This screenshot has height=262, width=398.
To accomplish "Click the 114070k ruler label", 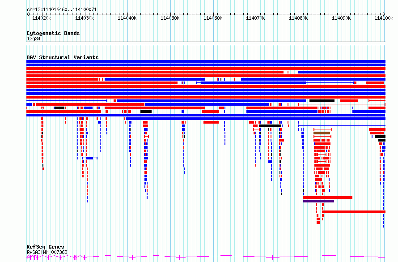I will 255,18.
